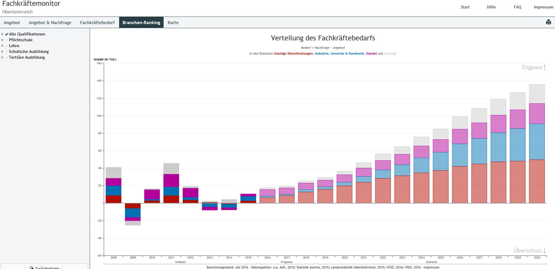
Task: Open the Fachkräftebedarf tab
Action: [x=97, y=23]
